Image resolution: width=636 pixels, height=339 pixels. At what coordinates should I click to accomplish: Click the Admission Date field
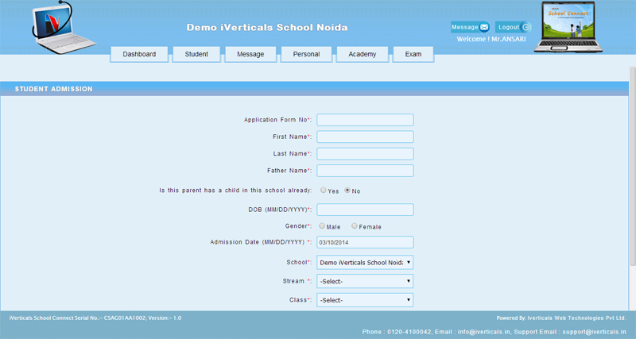(365, 242)
